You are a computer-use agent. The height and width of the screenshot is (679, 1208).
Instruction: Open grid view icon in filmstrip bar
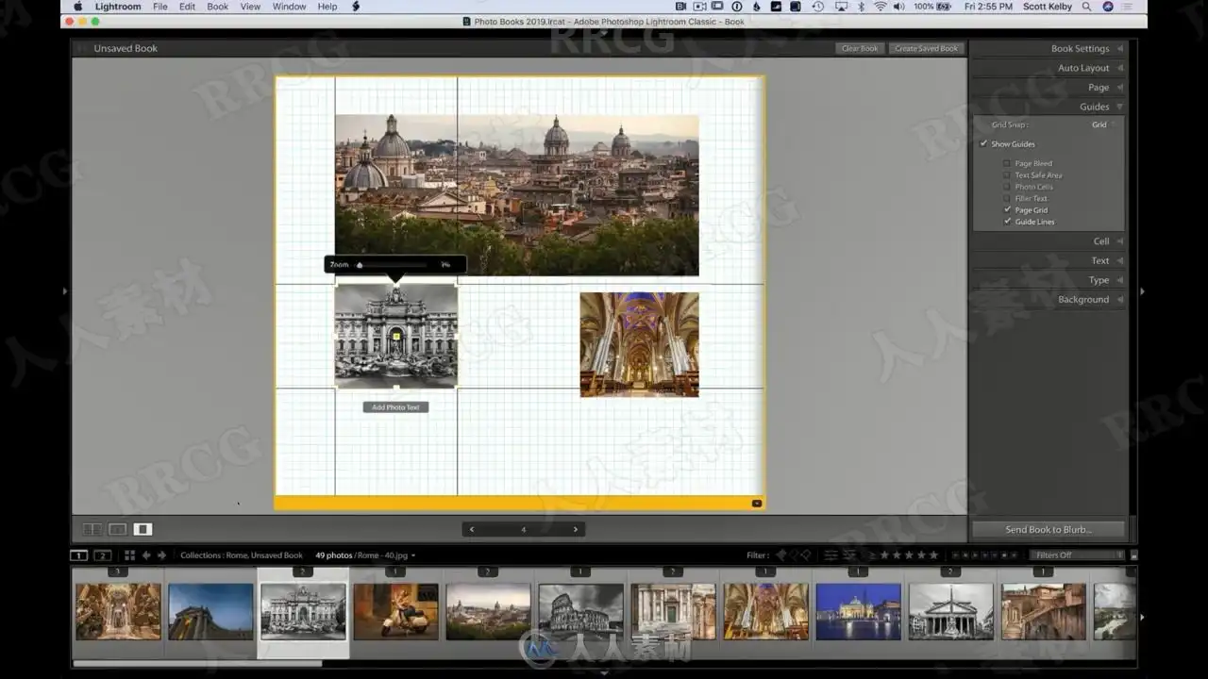click(x=129, y=555)
